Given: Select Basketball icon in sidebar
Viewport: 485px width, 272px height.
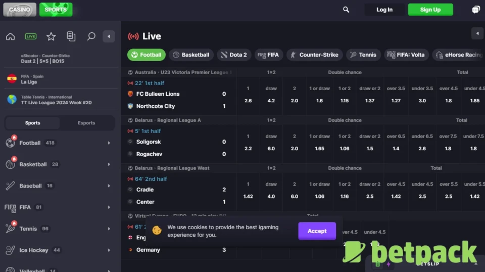Looking at the screenshot, I should (x=10, y=164).
